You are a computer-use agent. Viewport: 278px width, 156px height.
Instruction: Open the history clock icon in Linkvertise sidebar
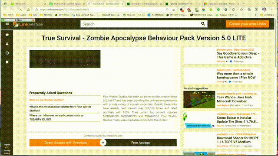(x=7, y=53)
